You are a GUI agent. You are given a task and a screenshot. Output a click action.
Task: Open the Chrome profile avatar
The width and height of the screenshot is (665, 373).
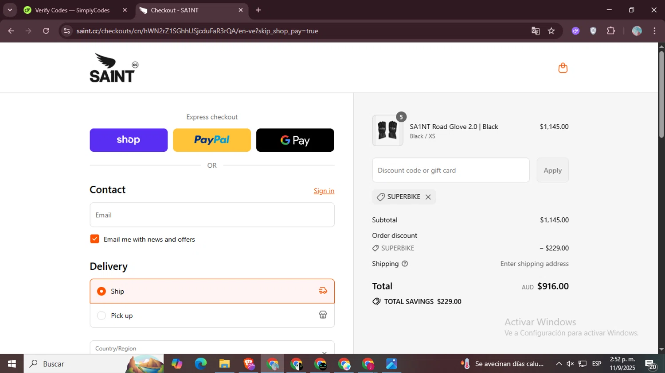pos(637,31)
